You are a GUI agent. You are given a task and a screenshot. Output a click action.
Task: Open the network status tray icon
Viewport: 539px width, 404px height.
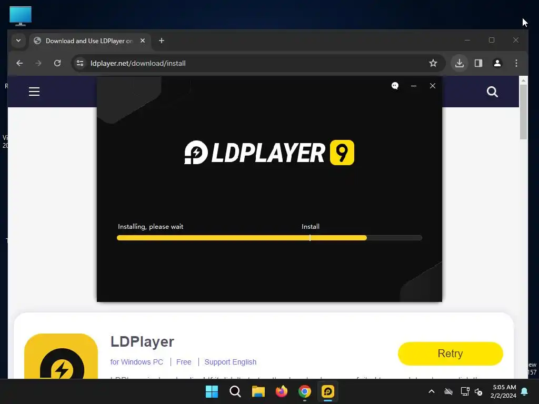(465, 391)
